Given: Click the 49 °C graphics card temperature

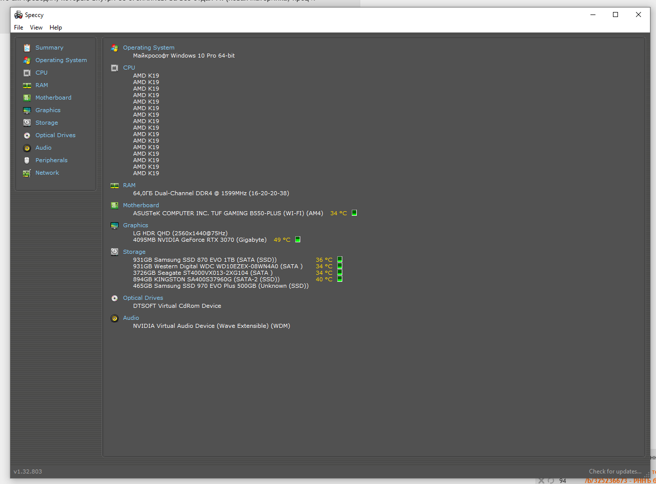Looking at the screenshot, I should pos(282,240).
